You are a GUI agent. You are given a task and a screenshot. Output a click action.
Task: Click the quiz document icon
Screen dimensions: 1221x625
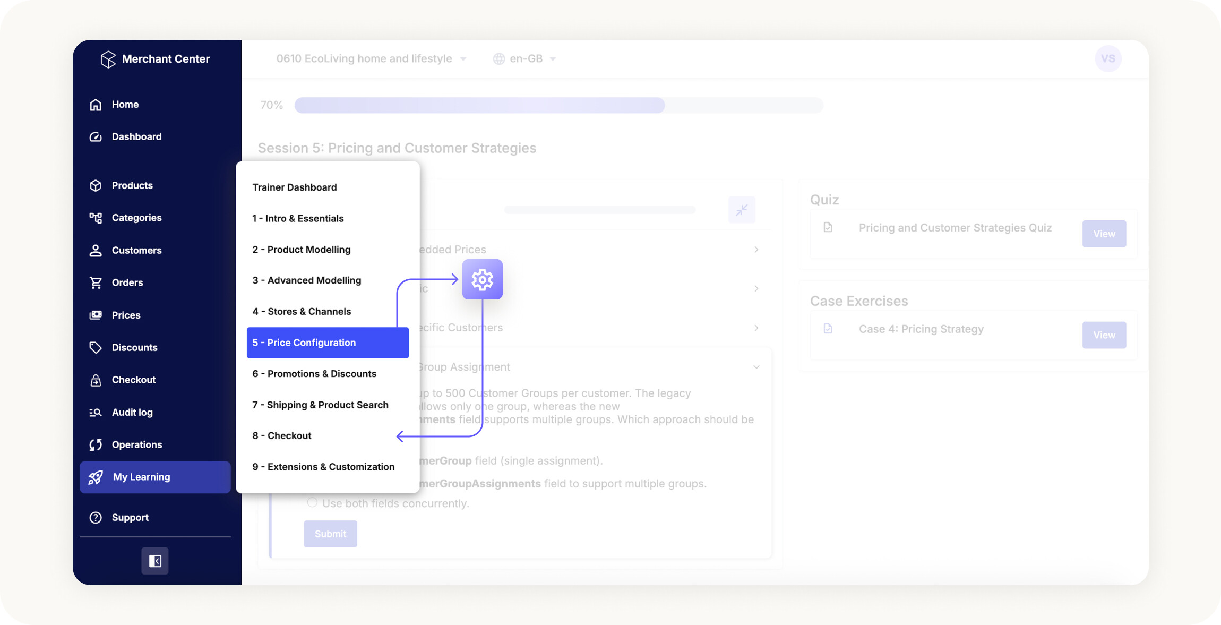[828, 227]
